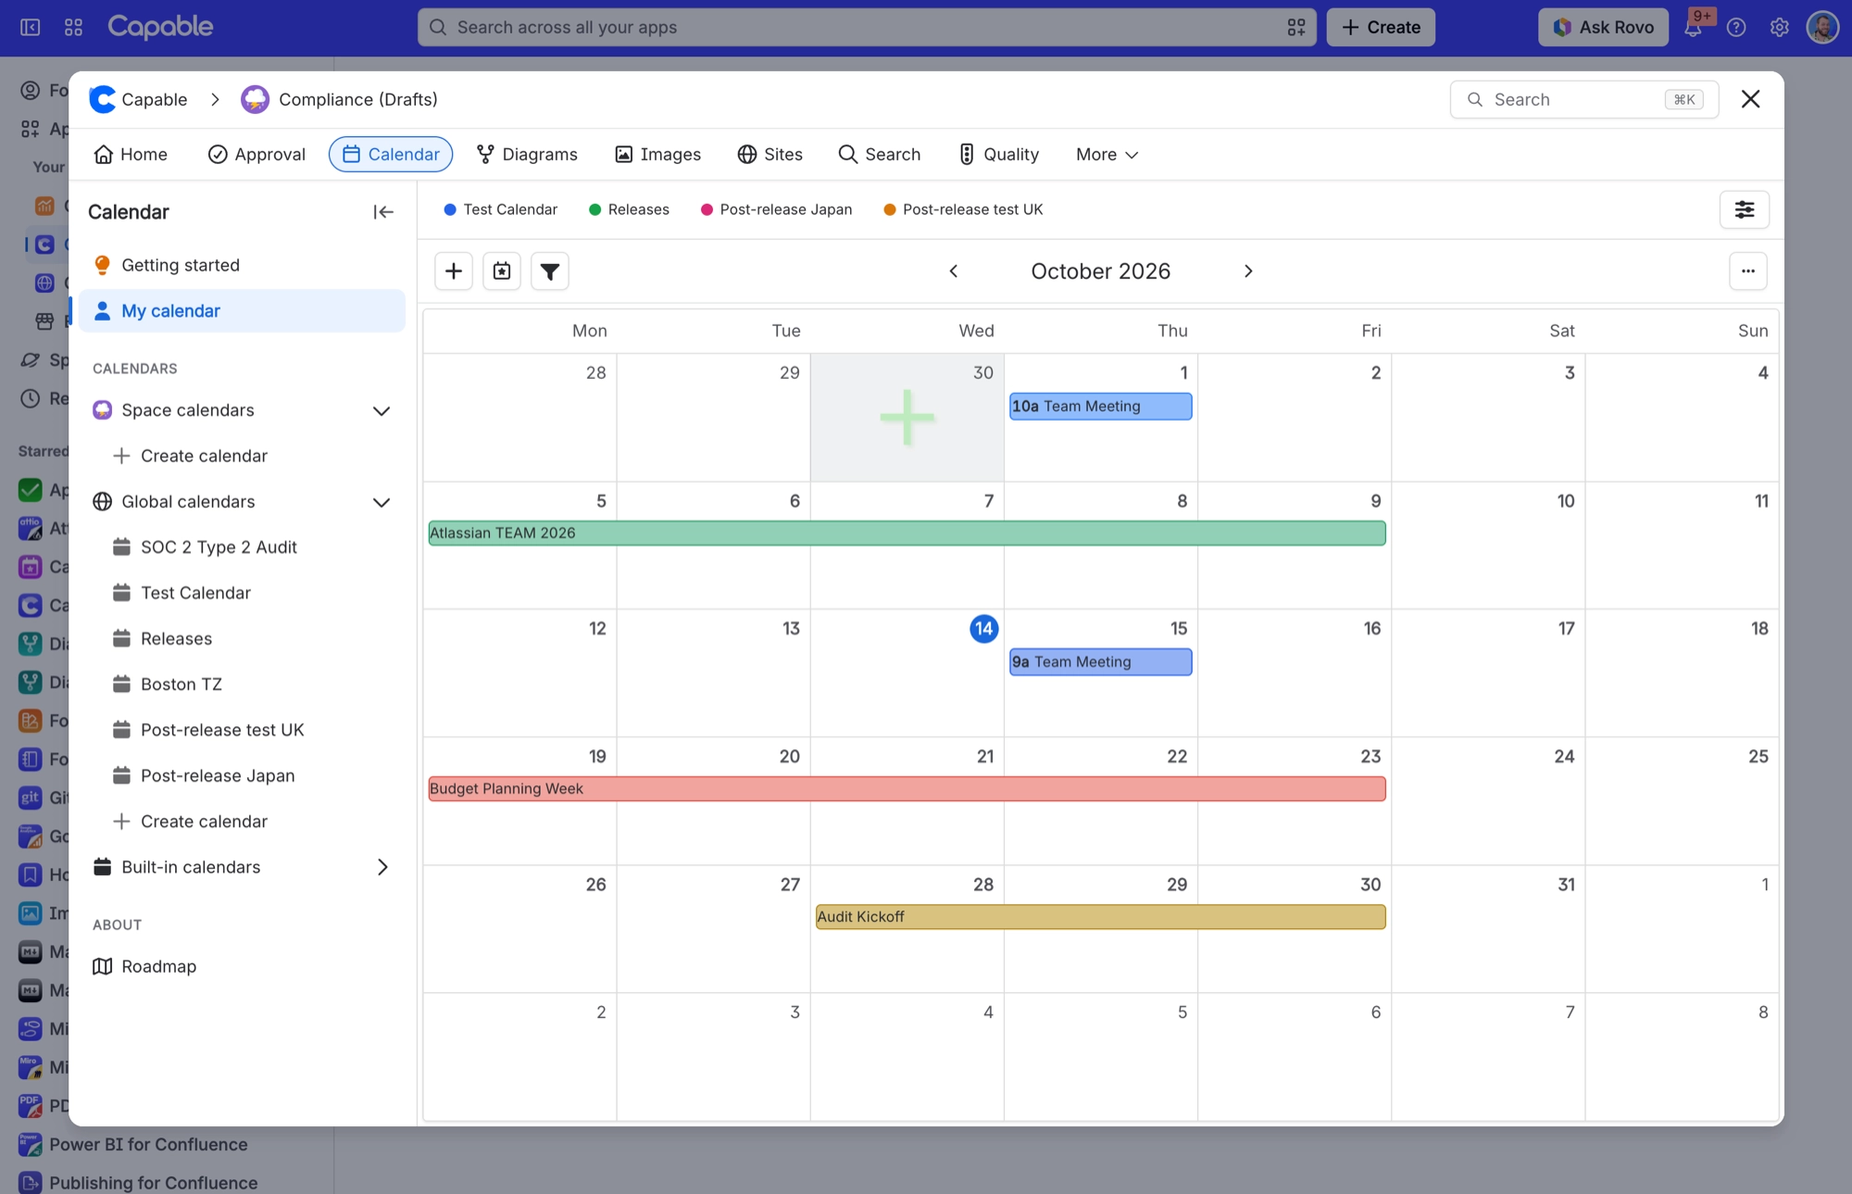Viewport: 1852px width, 1194px height.
Task: Open the Audit Kickoff event
Action: pos(1100,917)
